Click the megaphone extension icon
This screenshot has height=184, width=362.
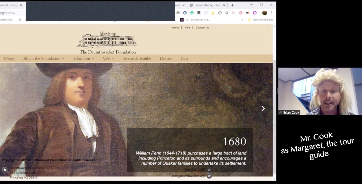(x=248, y=13)
